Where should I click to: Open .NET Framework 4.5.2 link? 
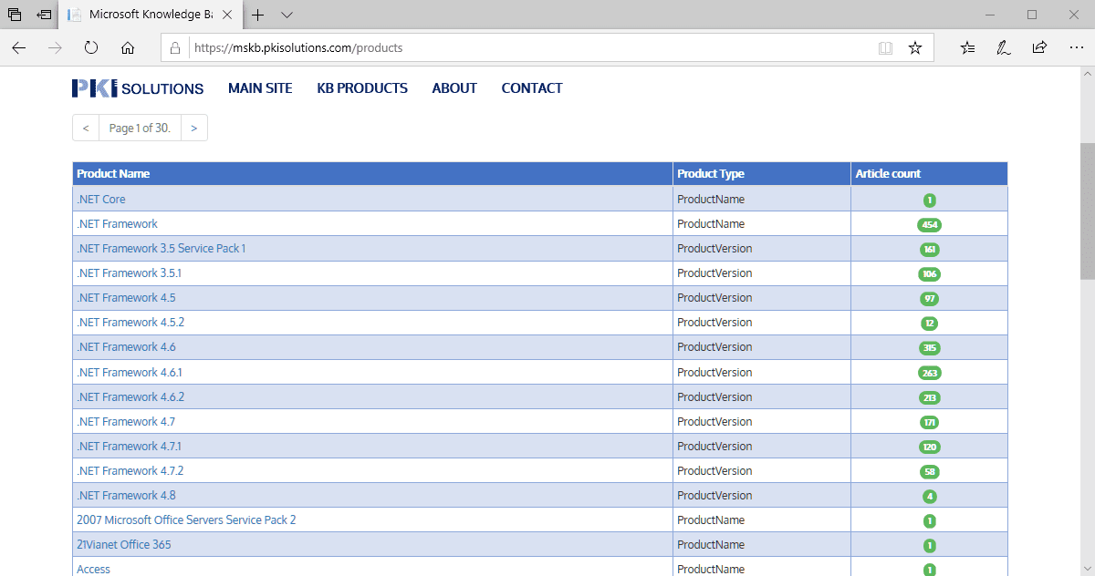[x=130, y=322]
